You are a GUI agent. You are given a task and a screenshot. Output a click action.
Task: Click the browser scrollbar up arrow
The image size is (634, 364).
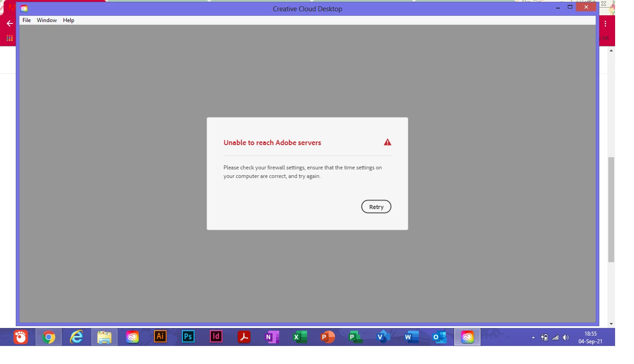(x=611, y=50)
